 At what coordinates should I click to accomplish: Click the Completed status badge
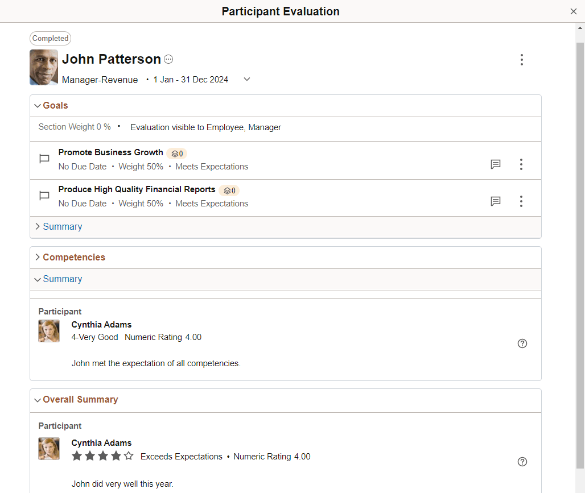click(x=50, y=38)
